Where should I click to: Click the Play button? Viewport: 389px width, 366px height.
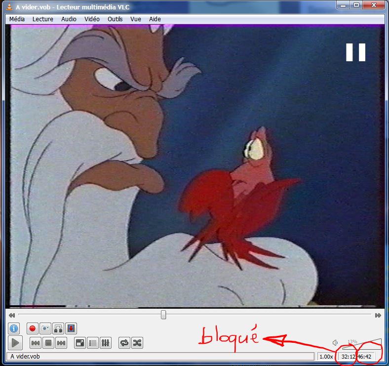tap(15, 343)
